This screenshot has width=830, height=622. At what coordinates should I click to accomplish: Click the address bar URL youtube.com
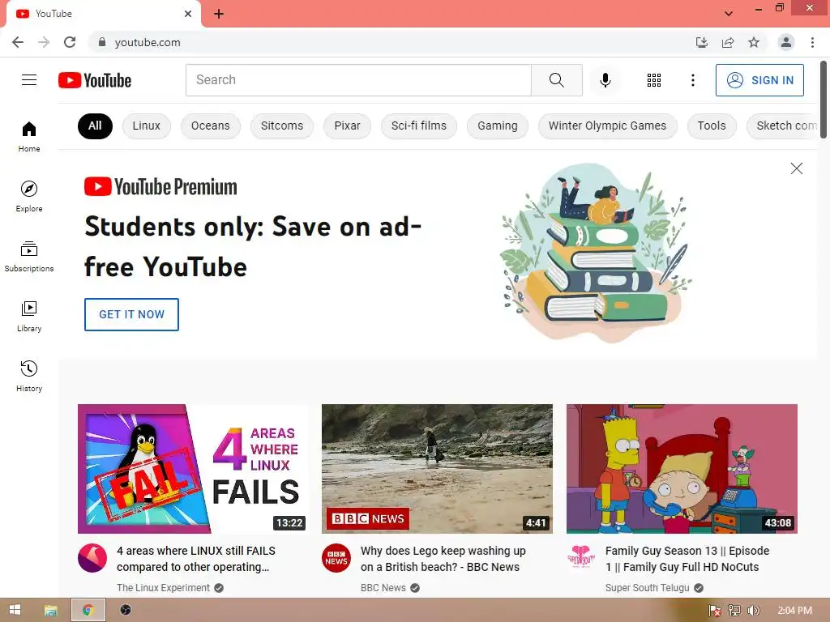point(148,42)
